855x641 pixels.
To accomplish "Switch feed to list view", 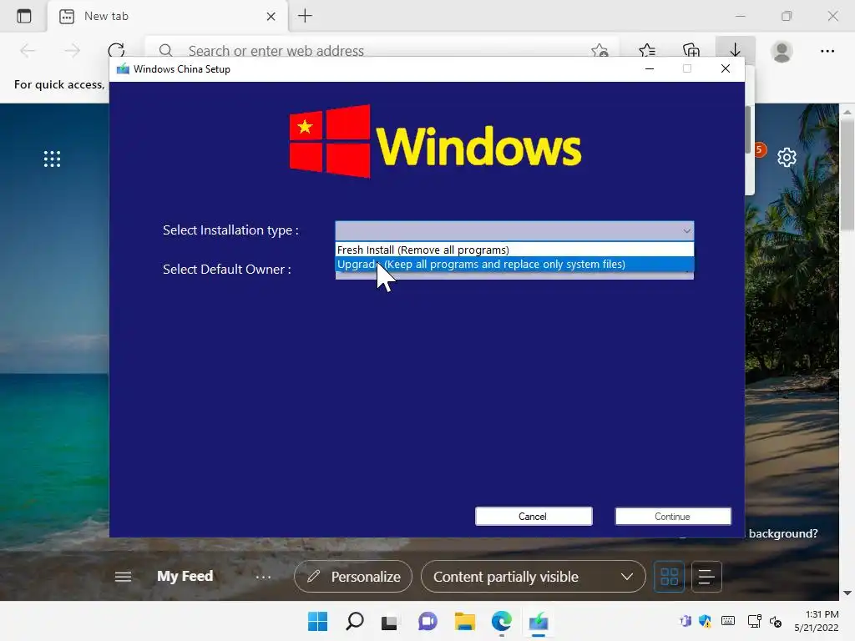I will click(706, 577).
